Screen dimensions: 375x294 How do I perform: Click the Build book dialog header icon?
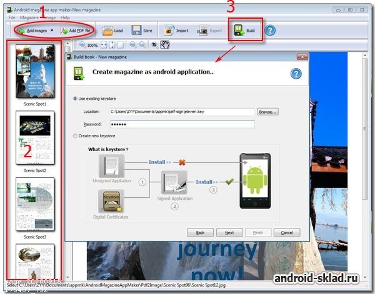coord(79,73)
